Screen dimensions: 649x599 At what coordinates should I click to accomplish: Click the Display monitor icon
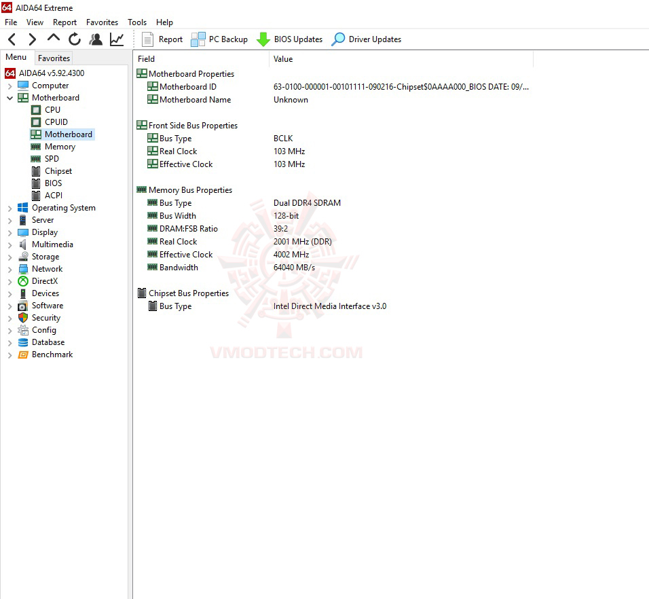click(x=23, y=232)
